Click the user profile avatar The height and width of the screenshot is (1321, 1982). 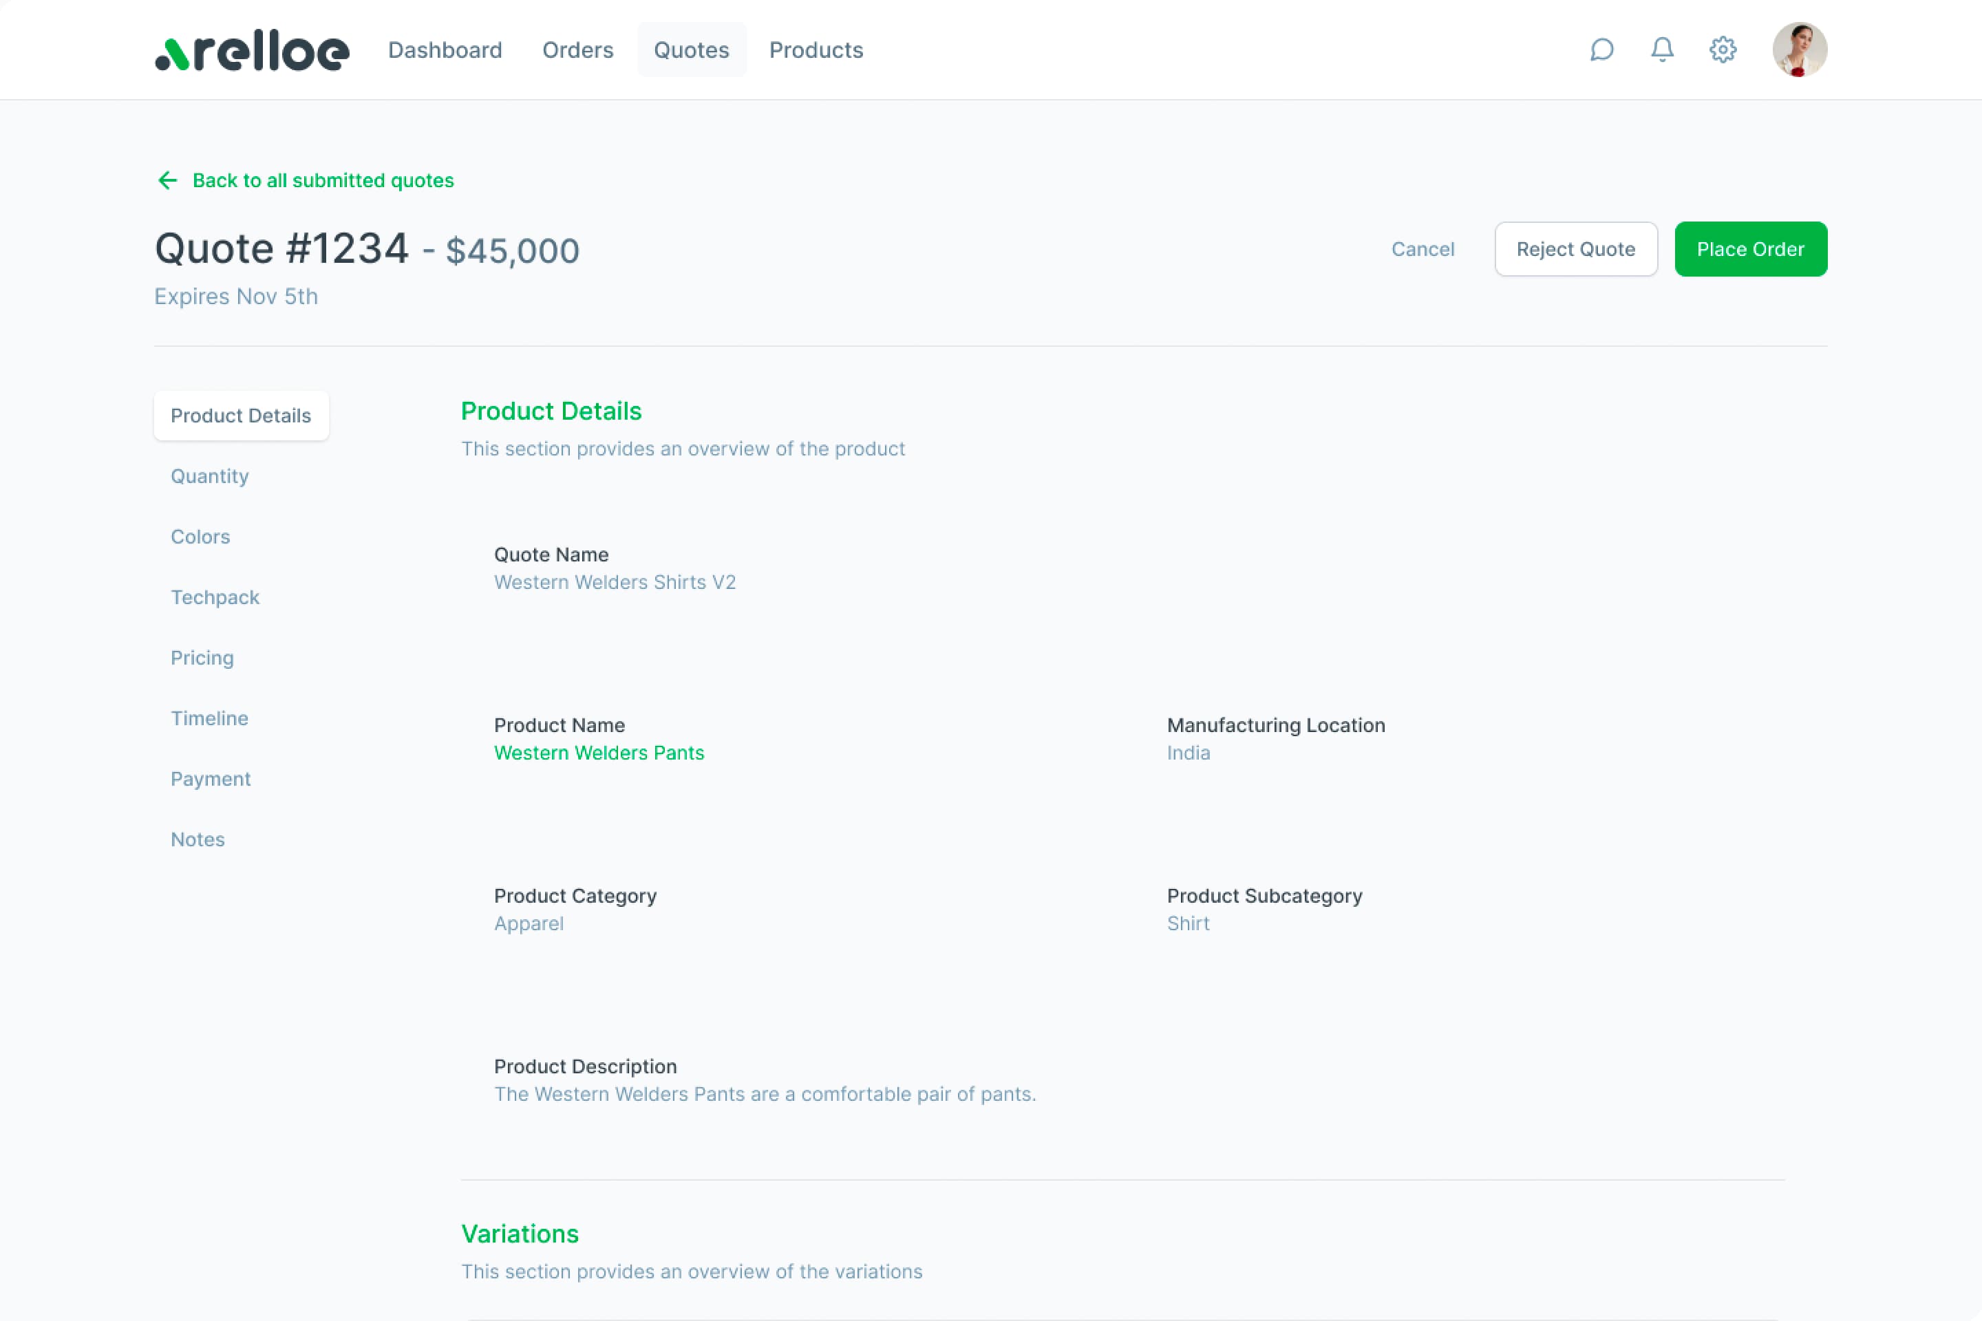[x=1799, y=50]
